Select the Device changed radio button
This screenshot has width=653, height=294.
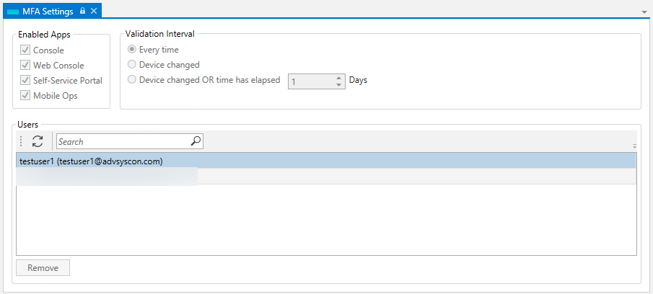[132, 64]
